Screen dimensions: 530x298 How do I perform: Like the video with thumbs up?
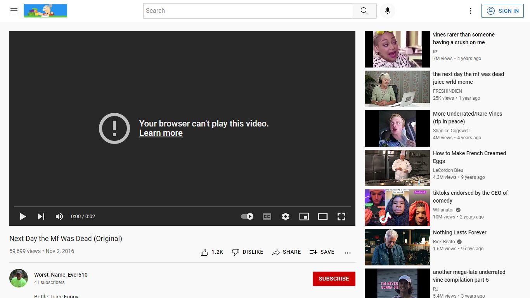[204, 252]
